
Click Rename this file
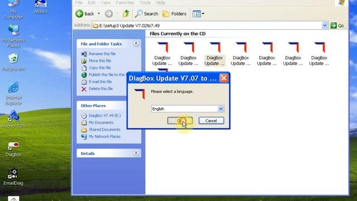click(x=102, y=54)
